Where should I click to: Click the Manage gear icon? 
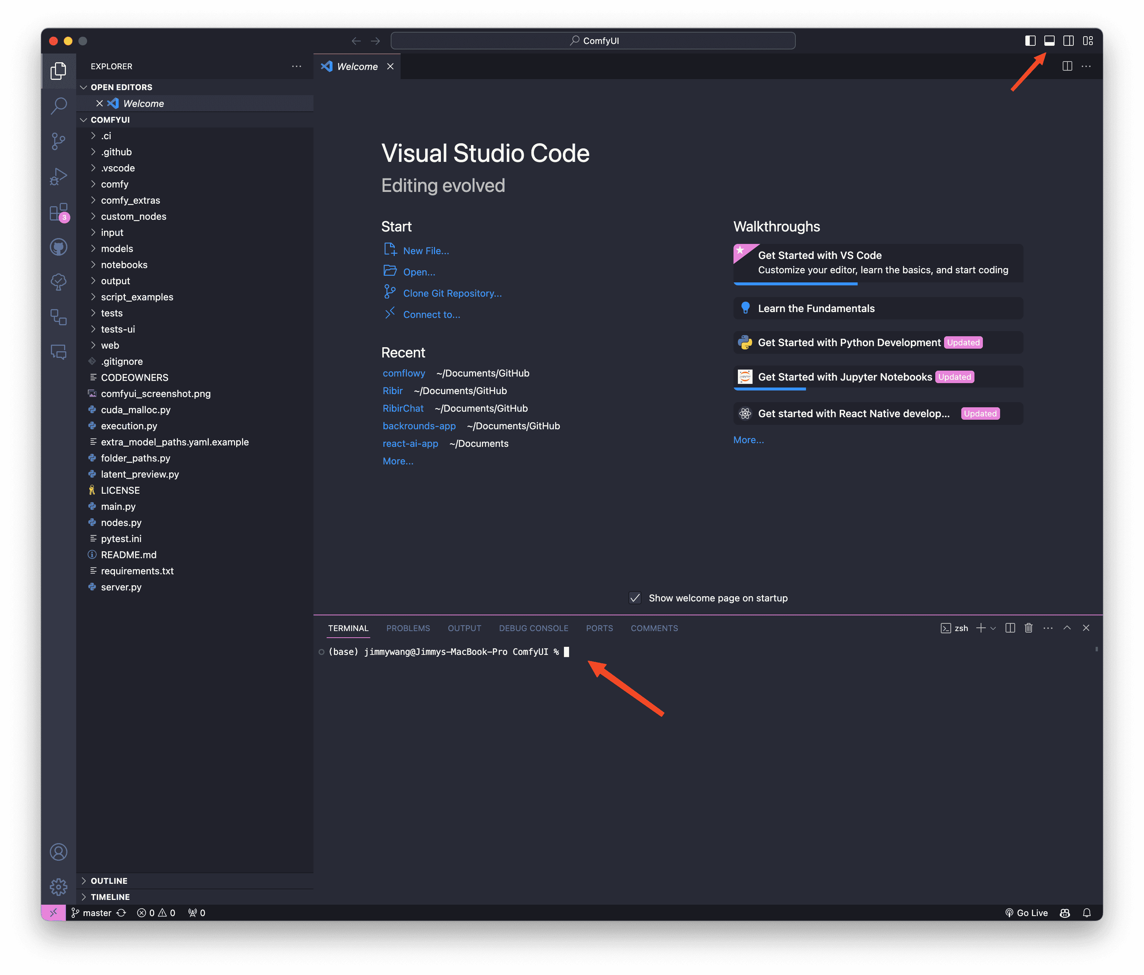tap(59, 887)
